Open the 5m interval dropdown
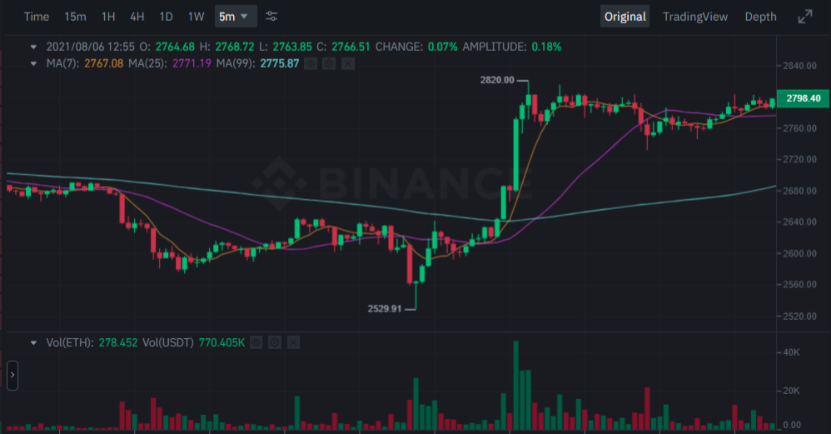Screen dimensions: 831x434 [x=236, y=17]
